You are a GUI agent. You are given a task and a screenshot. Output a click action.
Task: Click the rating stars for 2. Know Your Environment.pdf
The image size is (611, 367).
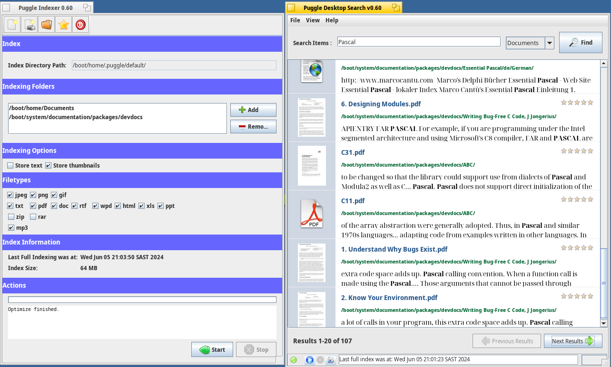pos(577,296)
